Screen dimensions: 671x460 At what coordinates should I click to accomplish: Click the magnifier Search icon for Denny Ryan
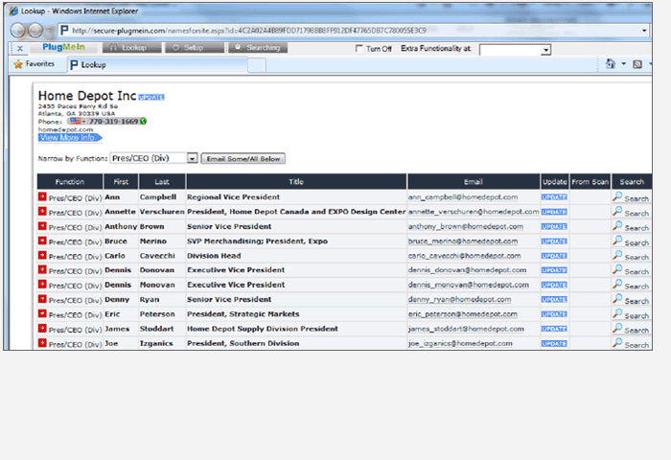coord(617,299)
